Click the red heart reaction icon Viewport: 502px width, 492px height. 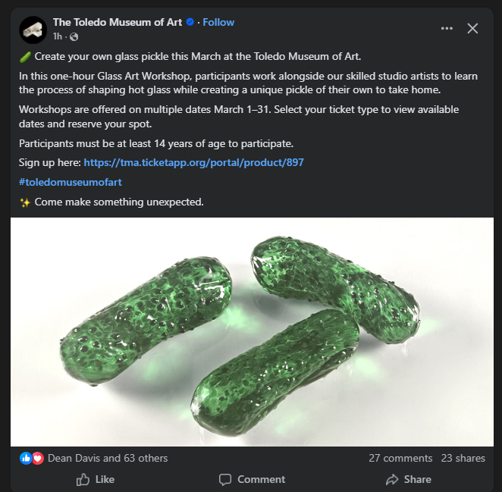click(x=38, y=458)
